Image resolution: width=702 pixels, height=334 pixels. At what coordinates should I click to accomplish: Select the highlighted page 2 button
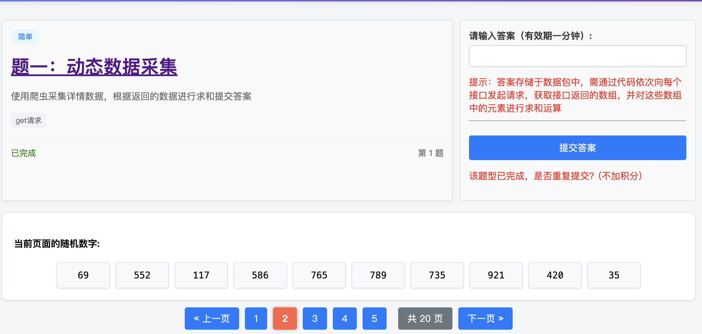pos(285,318)
